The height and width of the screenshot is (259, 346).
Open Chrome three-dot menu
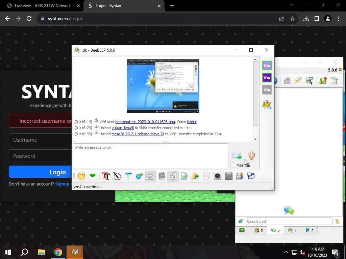(x=339, y=19)
